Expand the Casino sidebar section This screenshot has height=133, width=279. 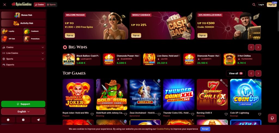point(23,47)
